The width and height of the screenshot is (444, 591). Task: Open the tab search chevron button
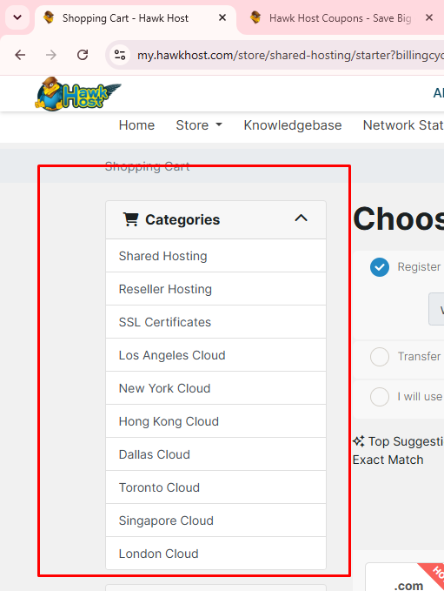pyautogui.click(x=17, y=17)
